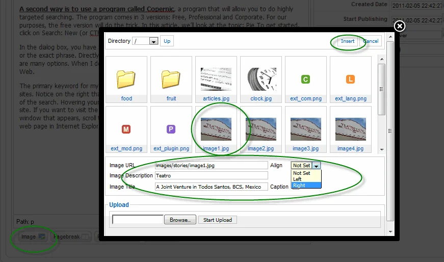Select the ext_com.png green C icon
Viewport: 444px width, 262px height.
[305, 80]
